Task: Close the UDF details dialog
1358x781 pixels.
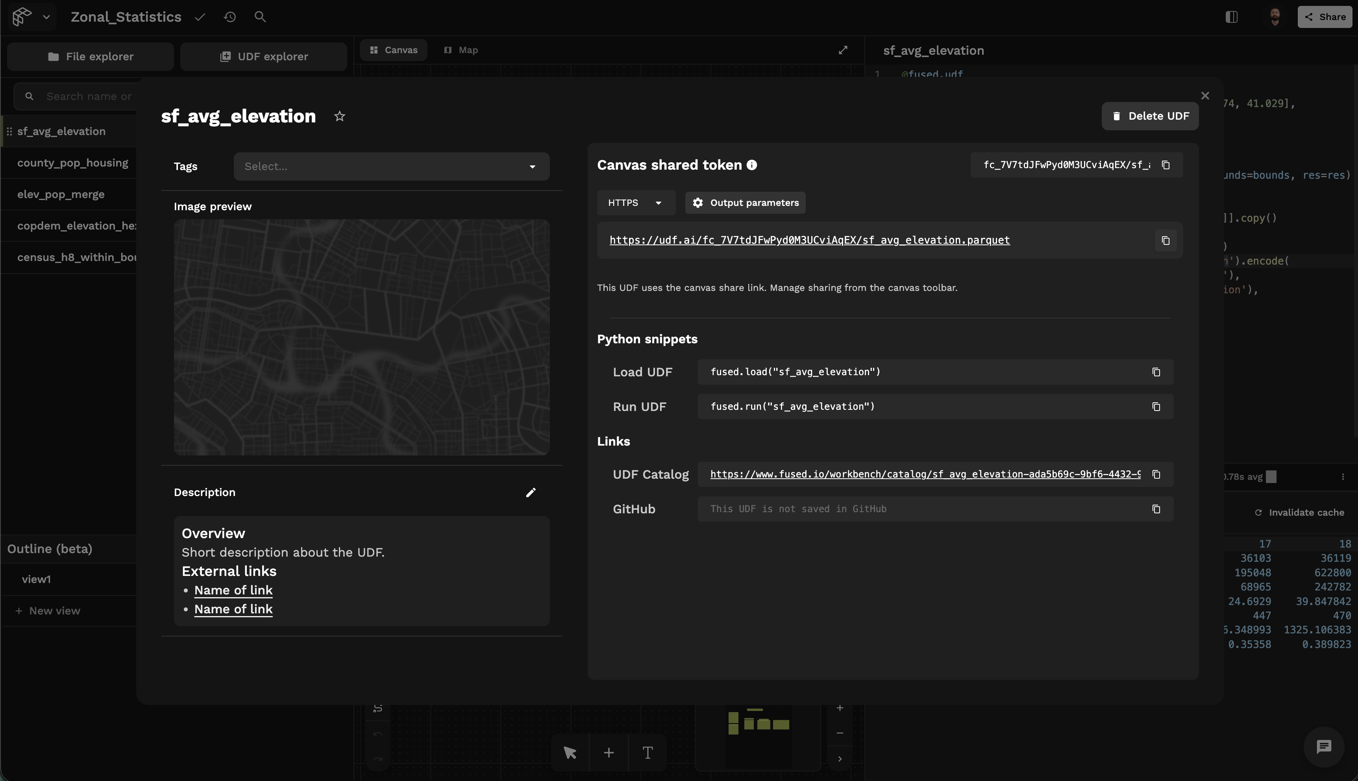Action: tap(1204, 96)
